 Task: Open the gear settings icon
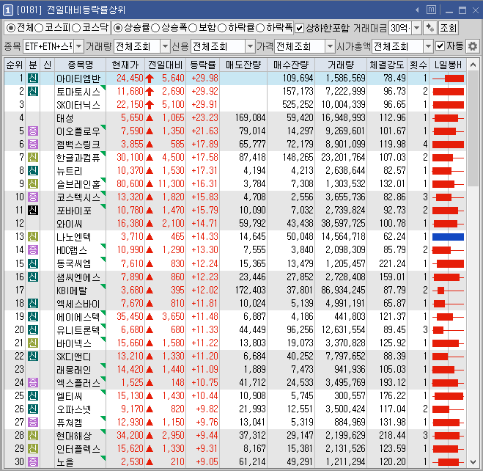pos(473,46)
